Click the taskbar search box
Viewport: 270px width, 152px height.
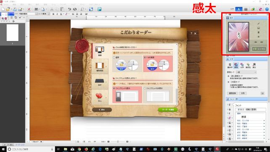tap(31, 149)
